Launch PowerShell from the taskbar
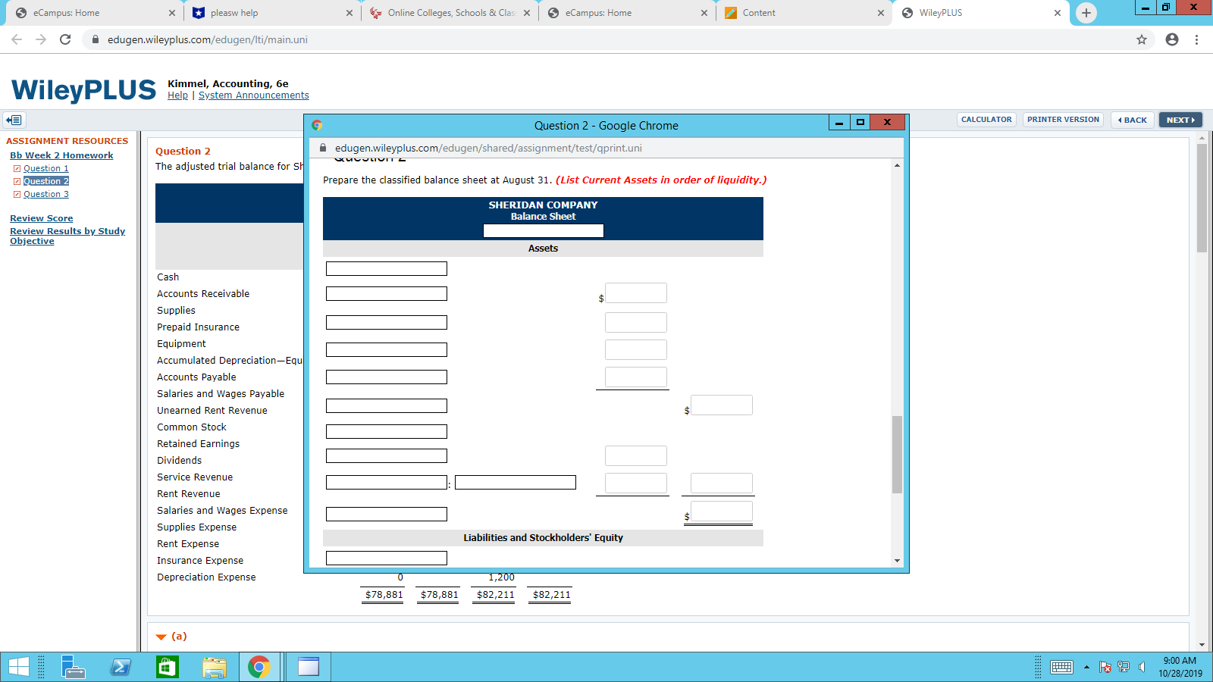Image resolution: width=1213 pixels, height=682 pixels. (121, 667)
